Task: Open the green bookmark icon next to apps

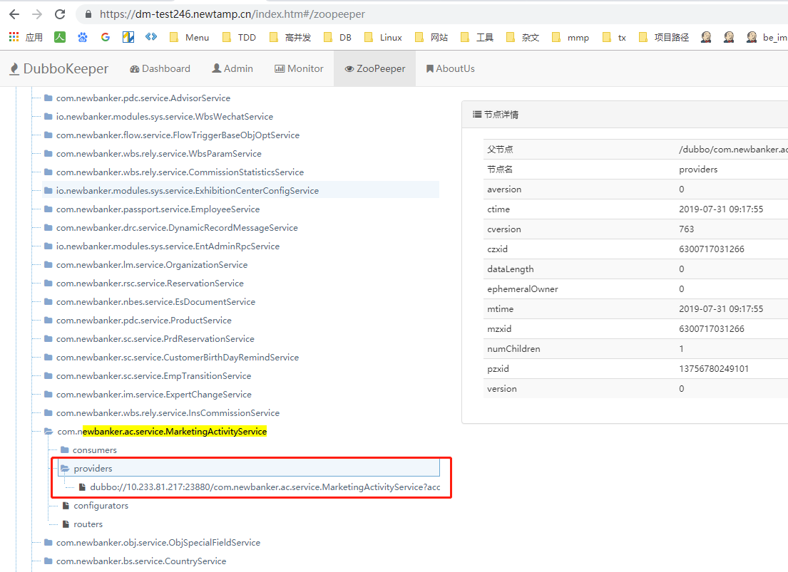Action: tap(60, 37)
